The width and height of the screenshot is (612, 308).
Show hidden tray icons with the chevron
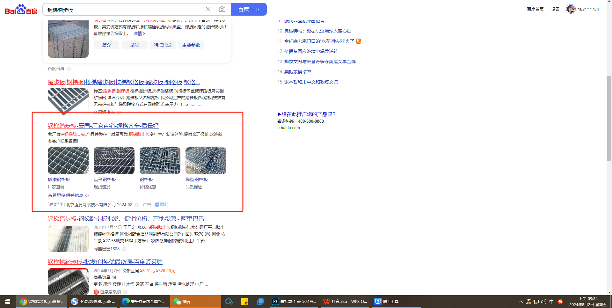521,302
